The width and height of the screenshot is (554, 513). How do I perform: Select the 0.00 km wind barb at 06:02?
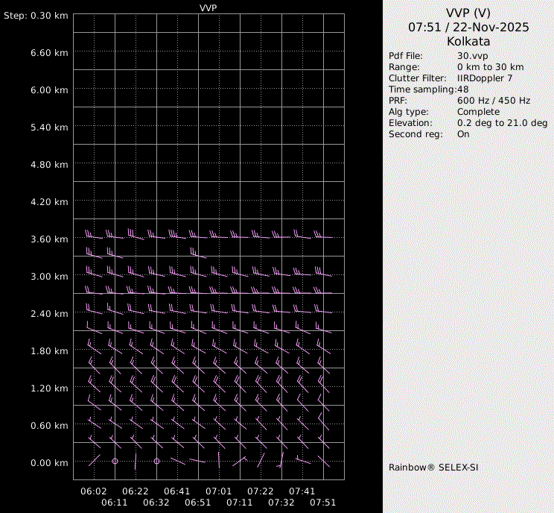point(94,461)
